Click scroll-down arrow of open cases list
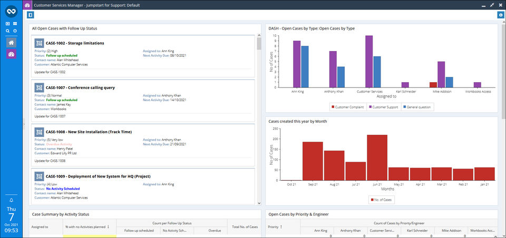 coord(259,203)
